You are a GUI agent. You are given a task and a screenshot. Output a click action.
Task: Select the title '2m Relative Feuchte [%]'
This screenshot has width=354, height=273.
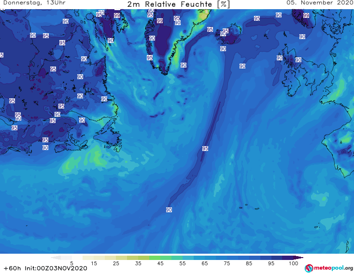click(x=179, y=4)
